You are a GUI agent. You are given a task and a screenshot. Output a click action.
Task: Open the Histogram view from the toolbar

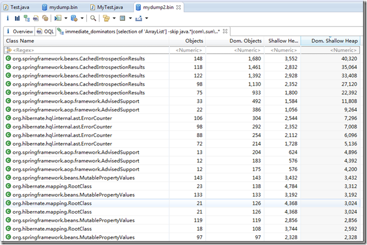(x=17, y=18)
